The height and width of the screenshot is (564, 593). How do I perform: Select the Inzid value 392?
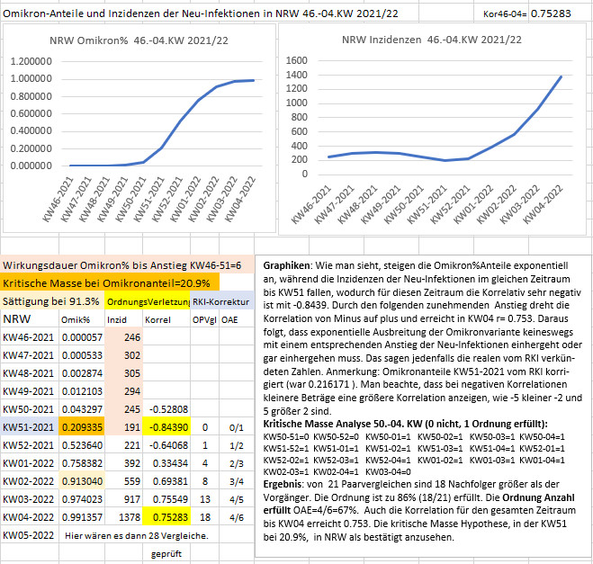pos(123,463)
